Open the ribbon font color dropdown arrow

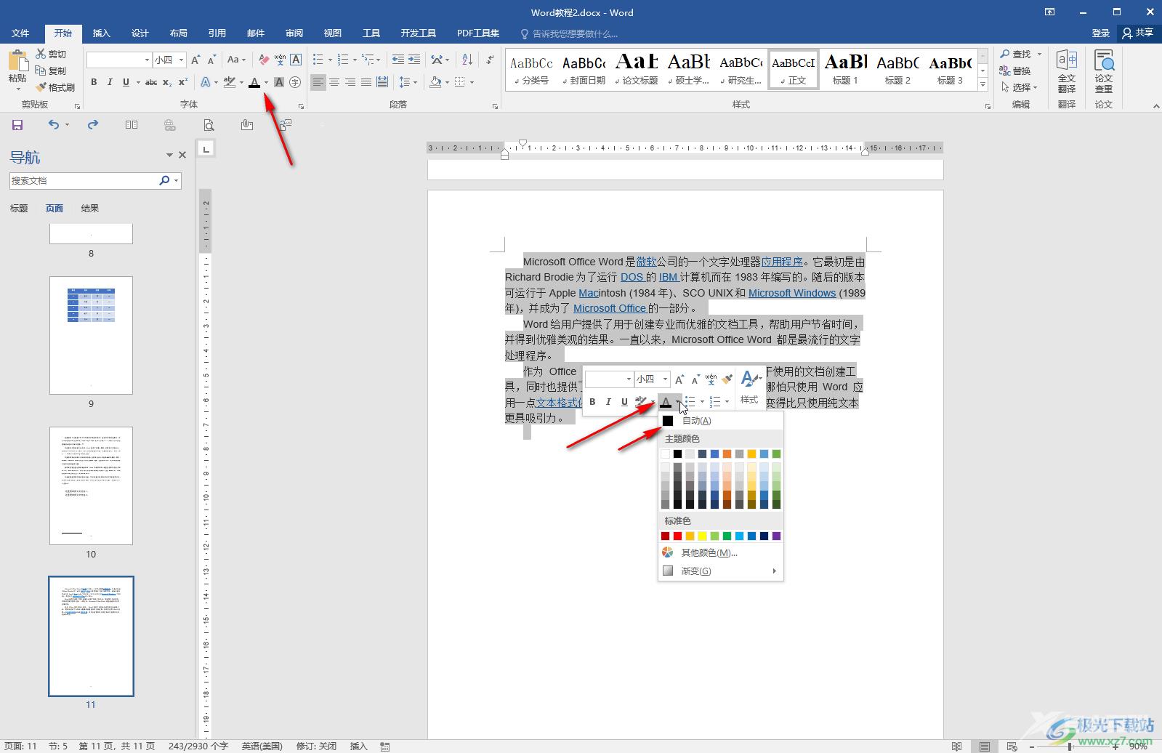click(266, 82)
